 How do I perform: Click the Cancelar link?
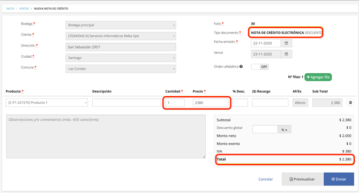point(266,179)
